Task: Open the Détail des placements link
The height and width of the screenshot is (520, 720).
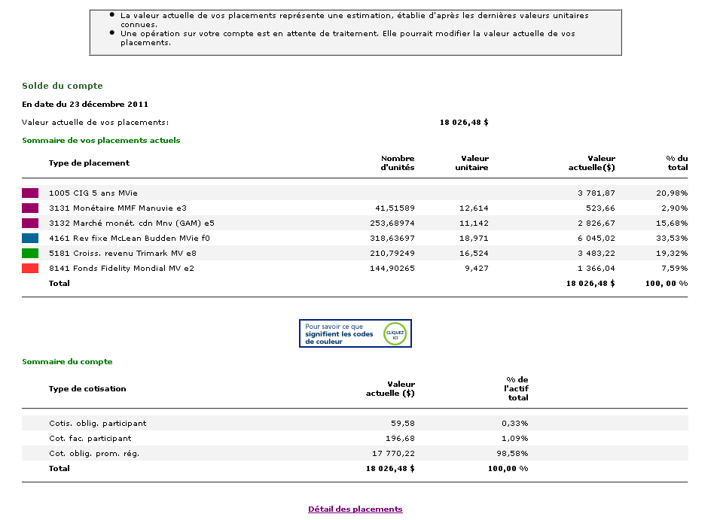Action: (x=355, y=509)
